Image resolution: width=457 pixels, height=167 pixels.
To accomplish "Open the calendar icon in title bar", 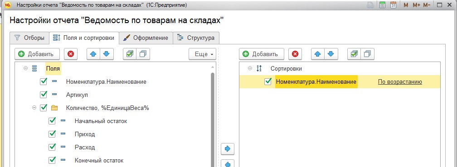I will [x=393, y=5].
